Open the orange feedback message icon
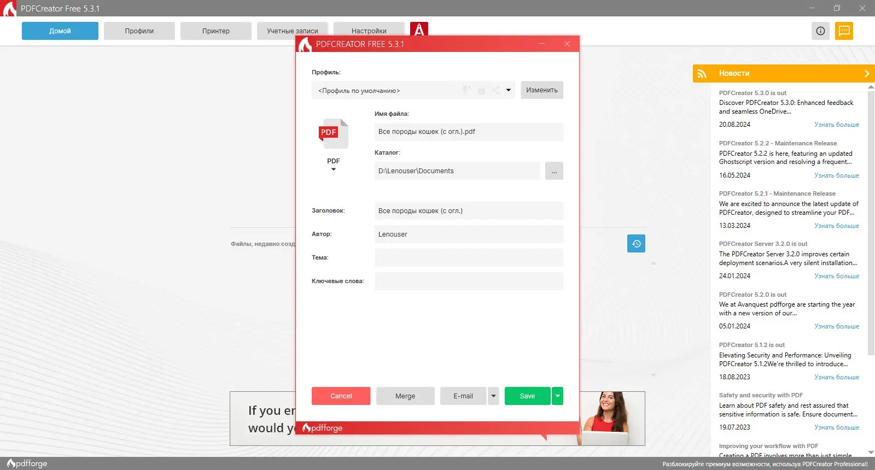 point(844,31)
